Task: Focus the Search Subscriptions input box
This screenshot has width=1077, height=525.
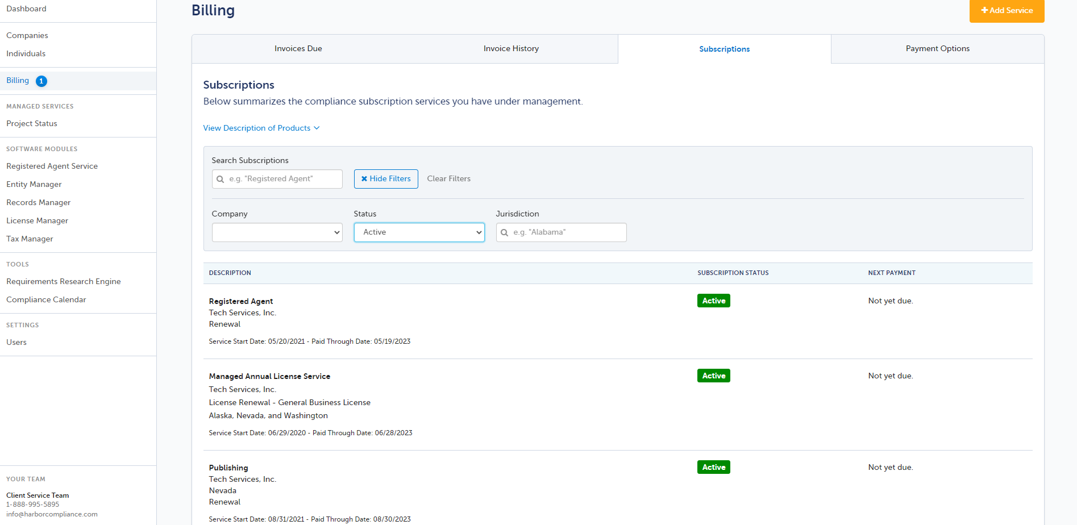Action: [282, 179]
